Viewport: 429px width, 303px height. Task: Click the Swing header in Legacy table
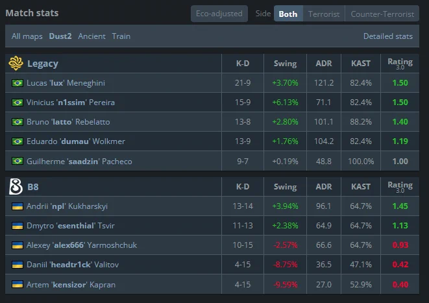[285, 64]
